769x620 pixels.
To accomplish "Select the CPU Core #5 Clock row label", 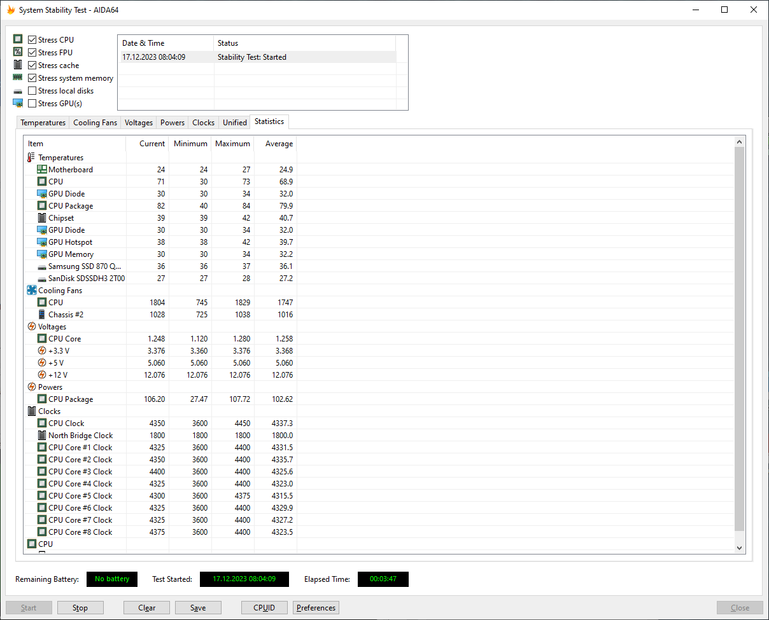I will pyautogui.click(x=80, y=496).
